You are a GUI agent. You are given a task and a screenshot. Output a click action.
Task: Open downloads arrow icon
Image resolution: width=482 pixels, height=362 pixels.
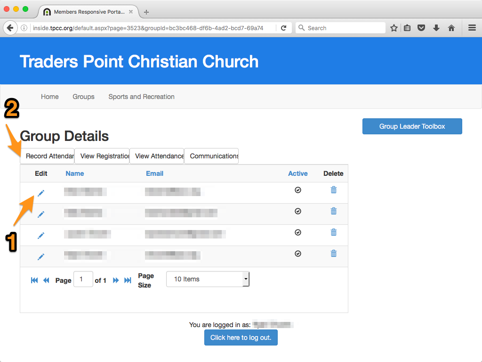(436, 28)
